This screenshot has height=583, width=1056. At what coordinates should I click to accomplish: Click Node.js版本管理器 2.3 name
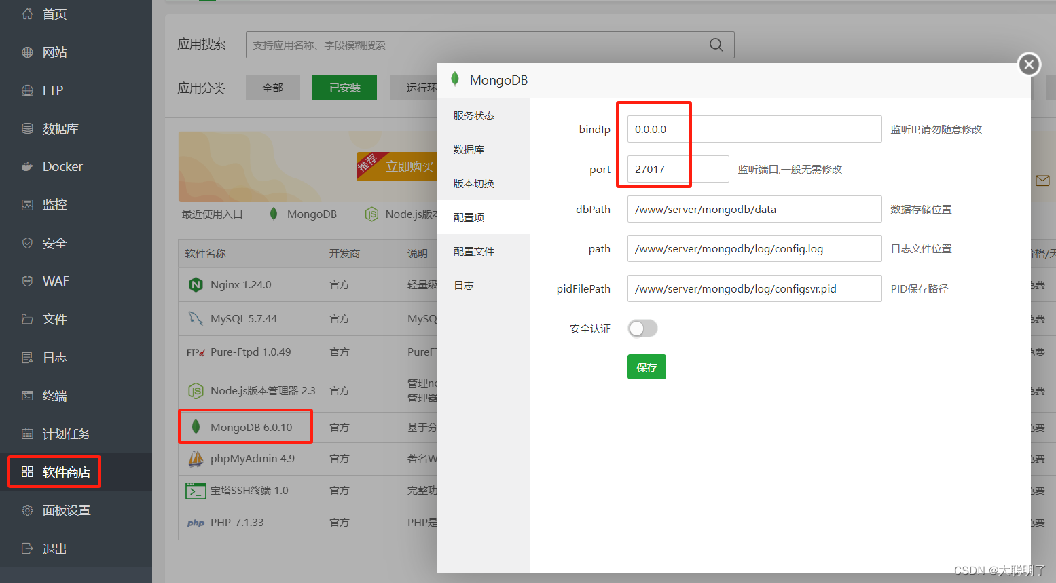point(263,391)
